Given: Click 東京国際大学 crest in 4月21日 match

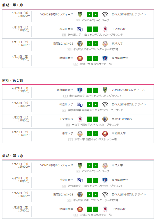Looking at the screenshot, I should click(80, 90).
